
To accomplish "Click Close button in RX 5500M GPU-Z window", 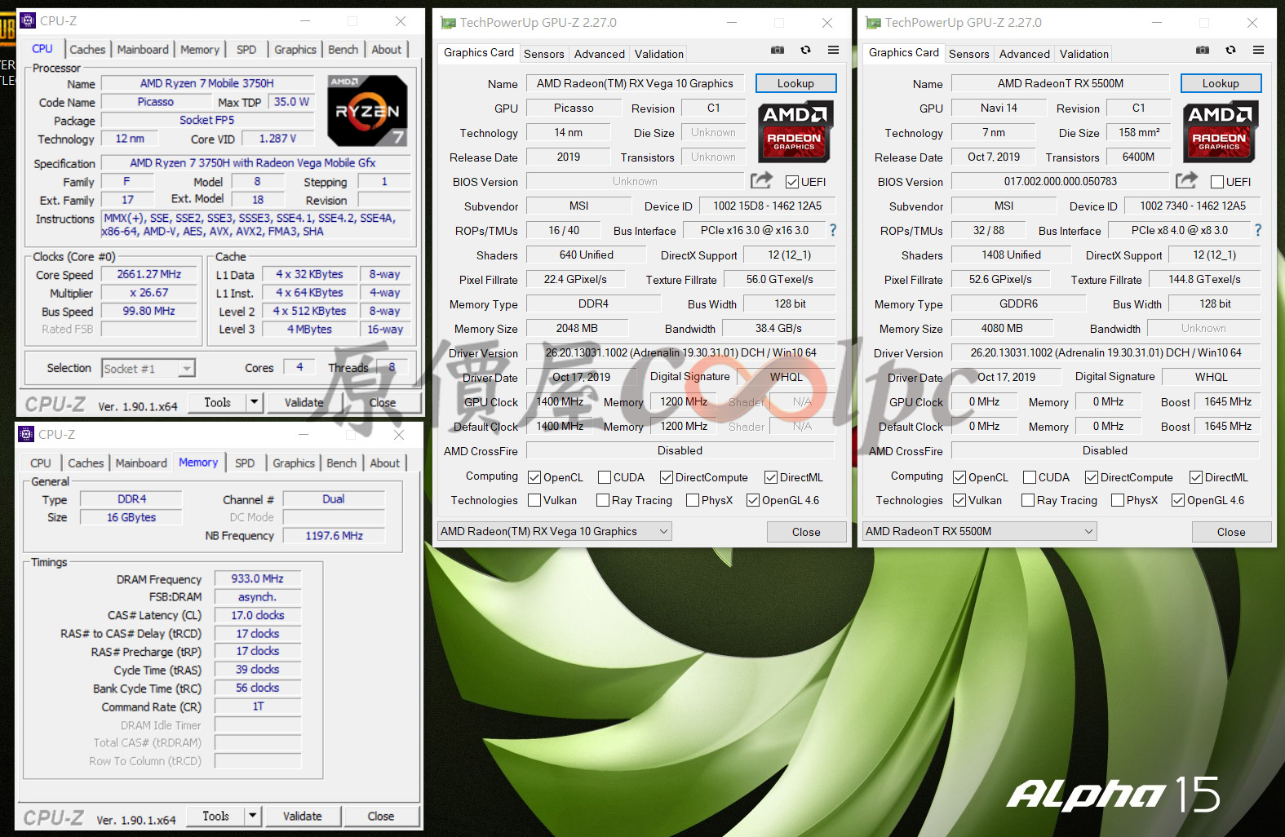I will 1231,532.
